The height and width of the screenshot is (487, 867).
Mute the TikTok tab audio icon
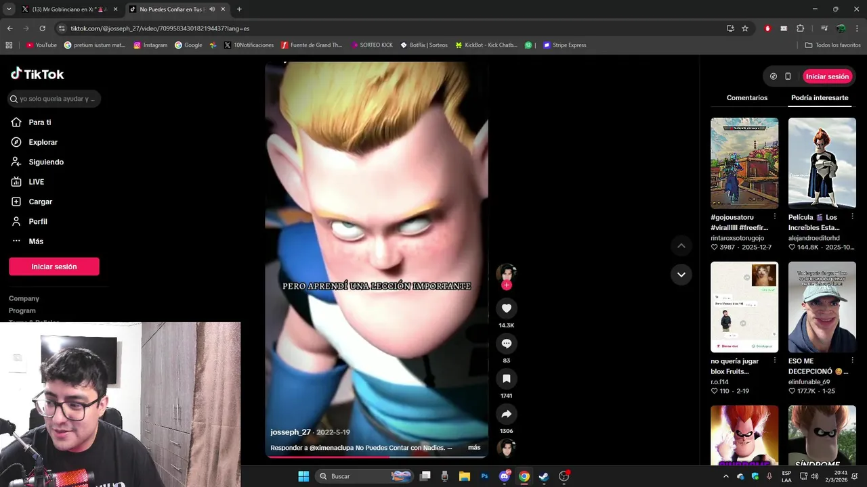pos(212,9)
